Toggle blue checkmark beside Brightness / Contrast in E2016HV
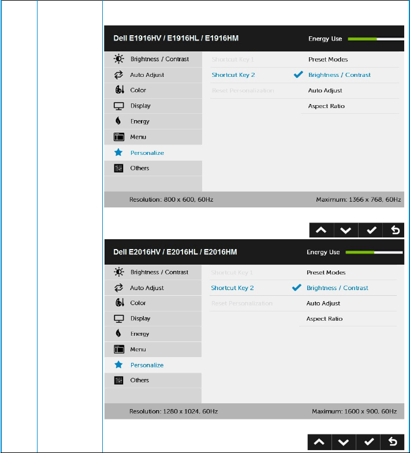The image size is (410, 453). click(x=297, y=288)
